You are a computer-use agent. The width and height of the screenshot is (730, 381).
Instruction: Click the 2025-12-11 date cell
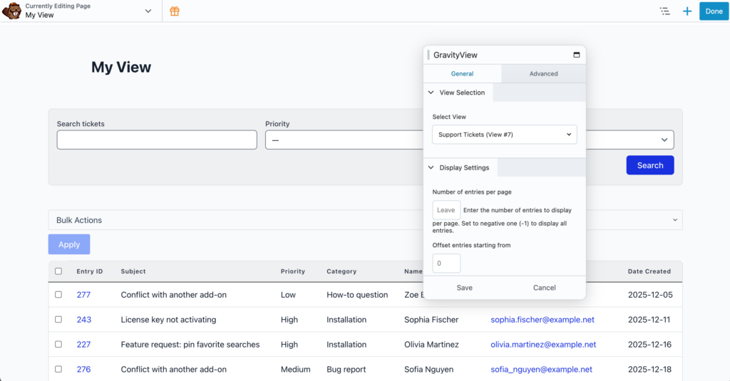649,320
